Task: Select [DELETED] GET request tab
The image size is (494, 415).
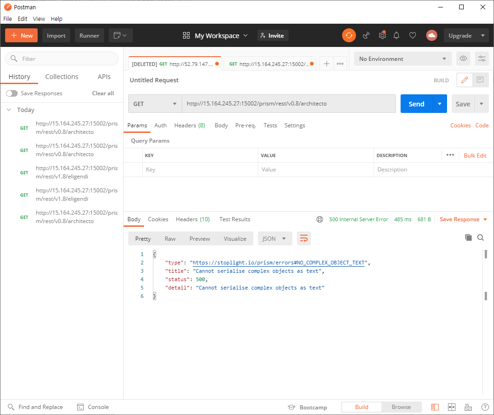Action: [175, 64]
